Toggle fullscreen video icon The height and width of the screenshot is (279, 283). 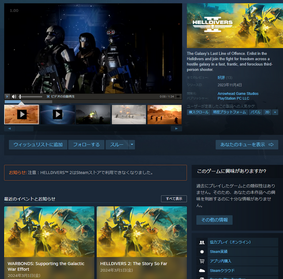click(178, 97)
